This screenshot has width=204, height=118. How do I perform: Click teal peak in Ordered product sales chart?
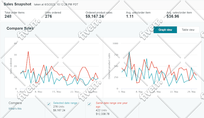pos(129,52)
